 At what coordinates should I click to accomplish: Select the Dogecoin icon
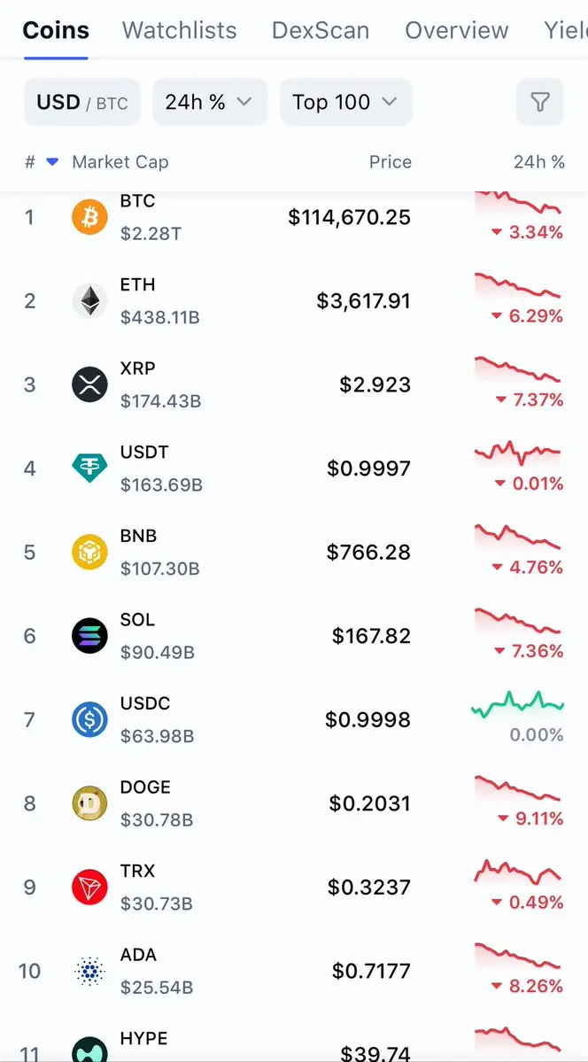point(89,803)
